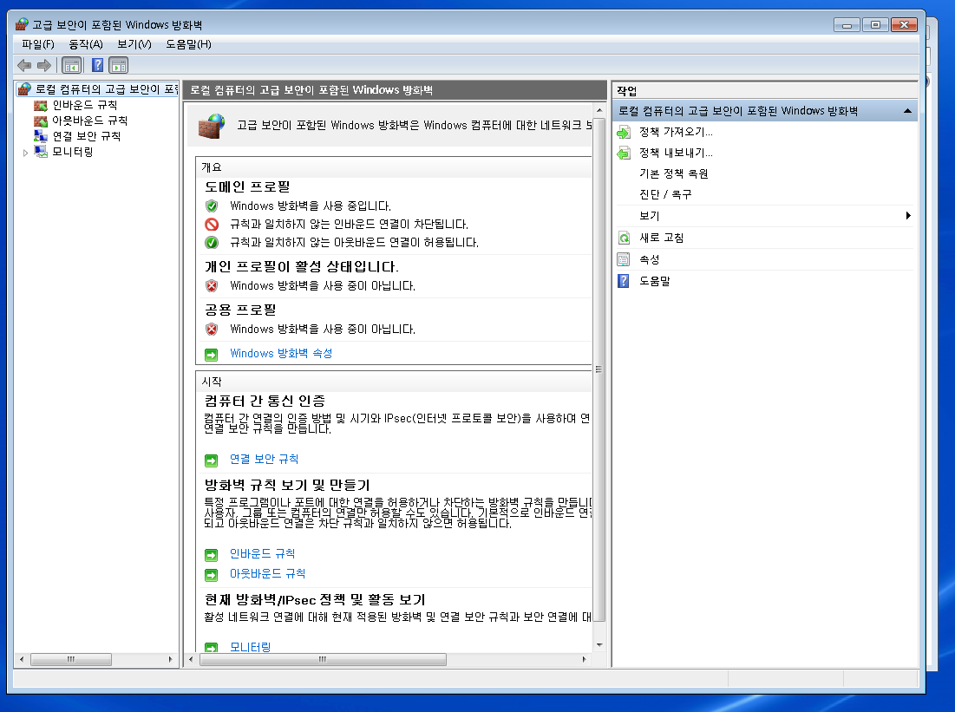955x712 pixels.
Task: Click the 도메인 프로필 heading text
Action: point(247,186)
